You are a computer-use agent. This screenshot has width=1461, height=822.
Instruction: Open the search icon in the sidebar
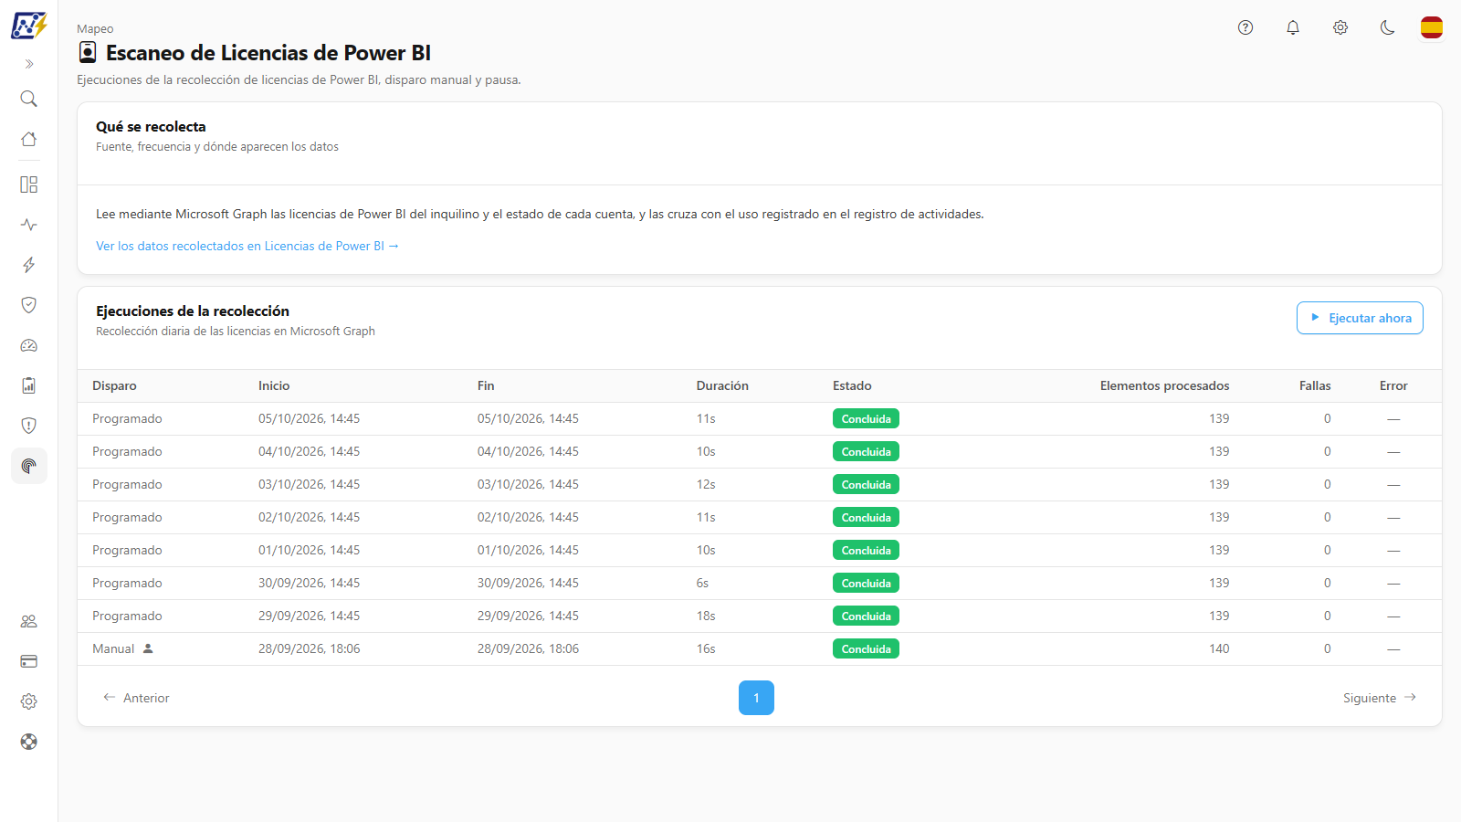click(29, 99)
